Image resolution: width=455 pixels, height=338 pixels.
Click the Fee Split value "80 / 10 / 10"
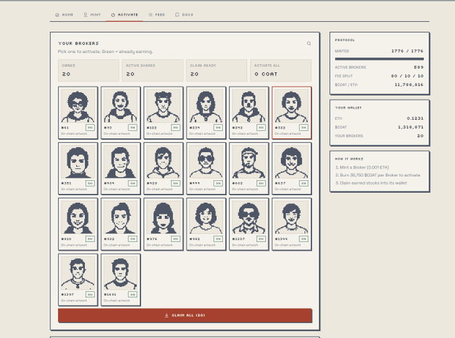[x=407, y=76]
